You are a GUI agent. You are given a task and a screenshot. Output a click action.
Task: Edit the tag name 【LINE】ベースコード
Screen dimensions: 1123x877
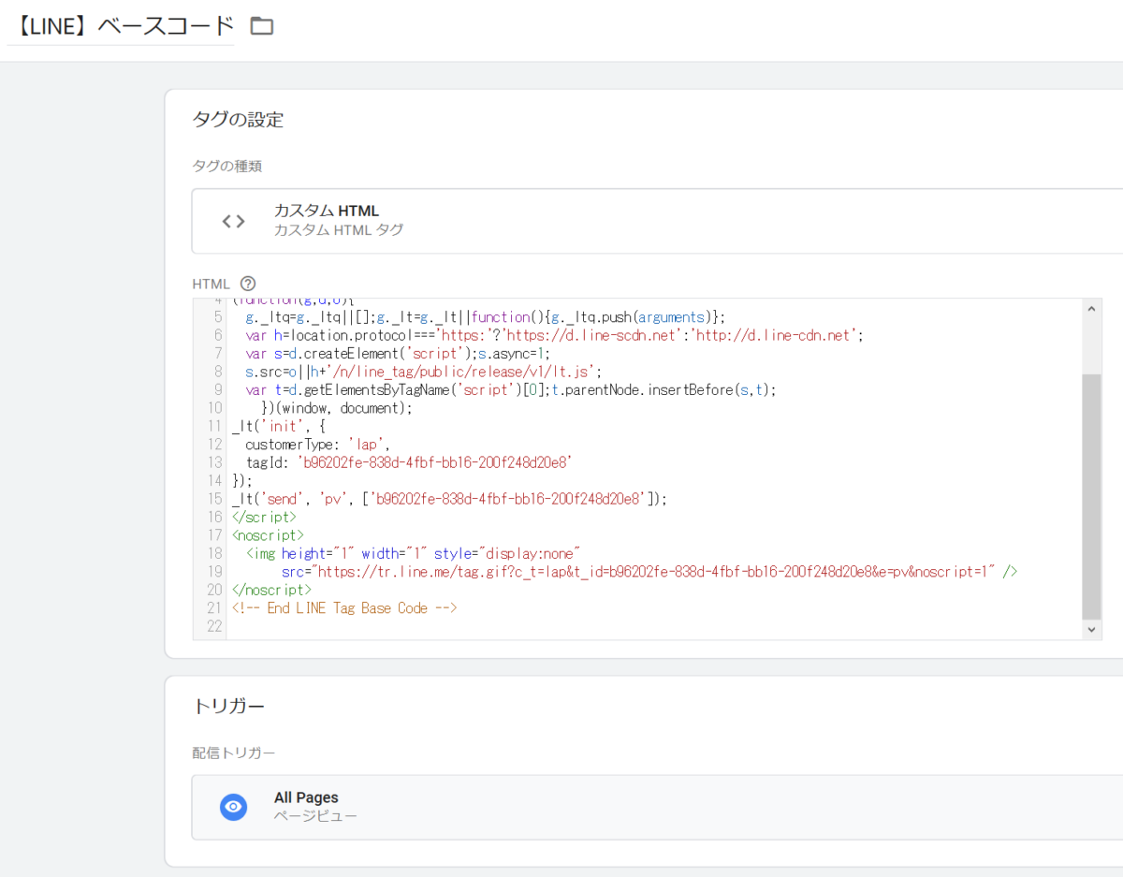click(121, 25)
